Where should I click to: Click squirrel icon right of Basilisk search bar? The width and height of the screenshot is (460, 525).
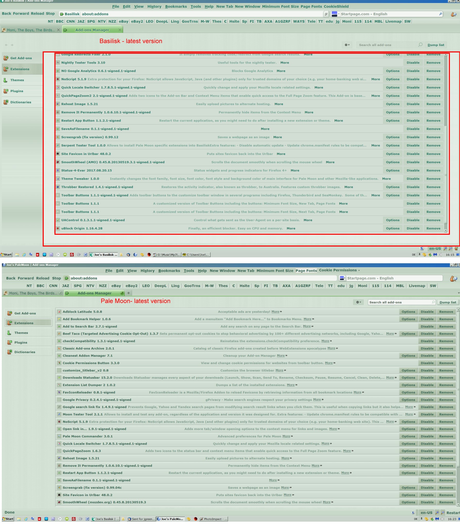(x=454, y=14)
